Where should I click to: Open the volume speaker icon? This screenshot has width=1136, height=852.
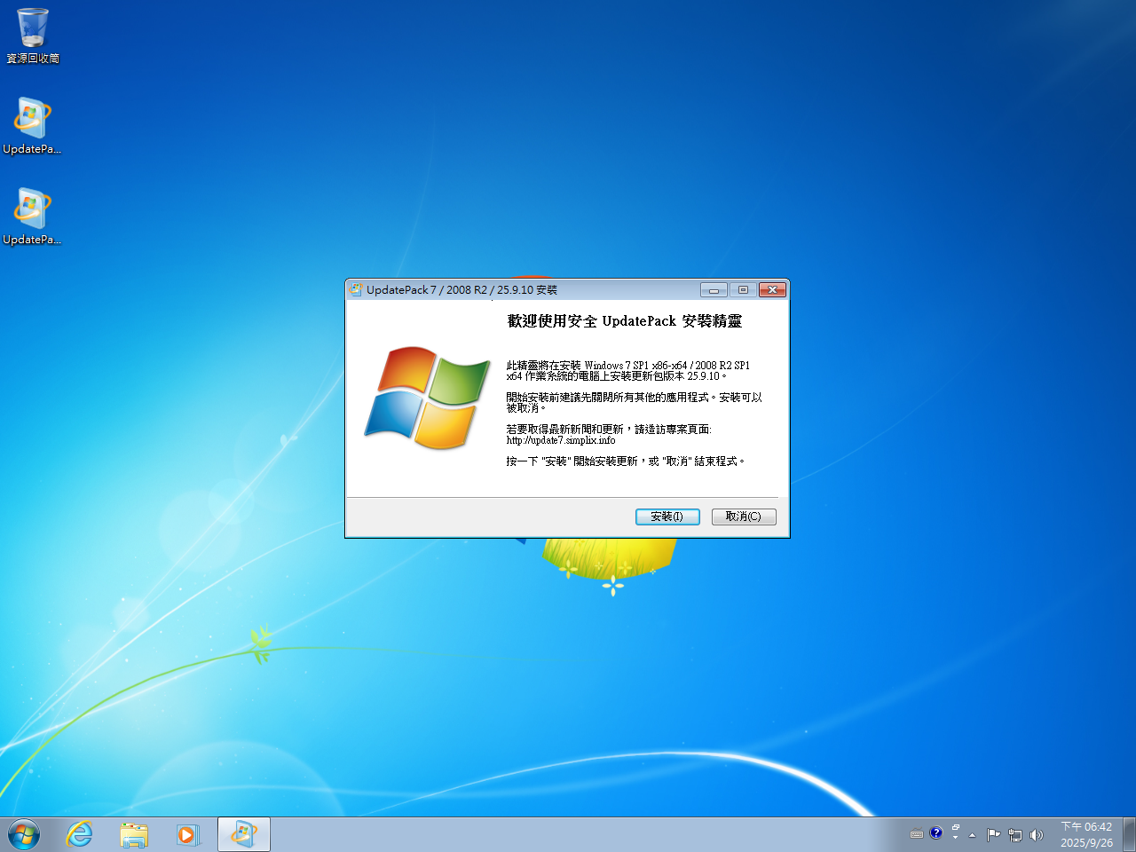click(x=1036, y=835)
